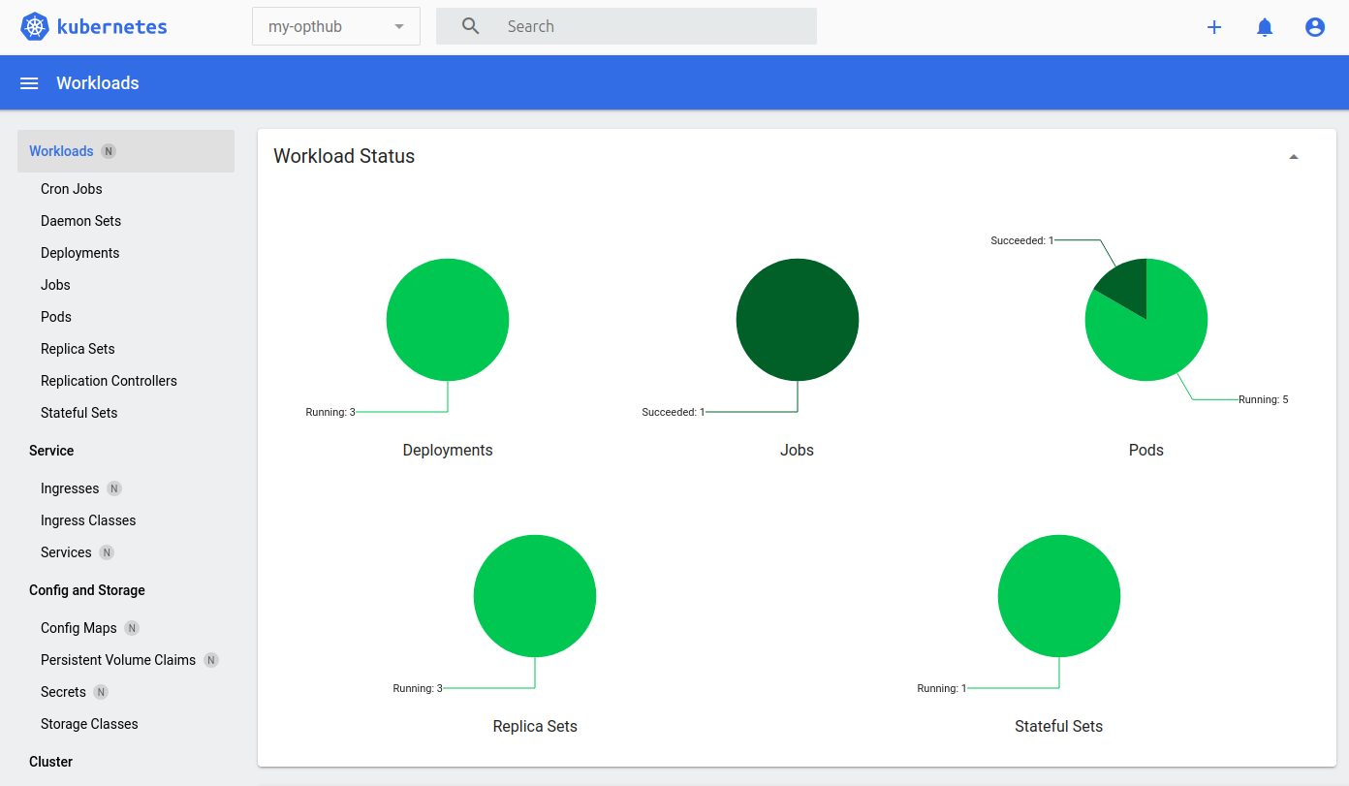Open Secrets in the sidebar
This screenshot has height=786, width=1349.
click(x=63, y=692)
